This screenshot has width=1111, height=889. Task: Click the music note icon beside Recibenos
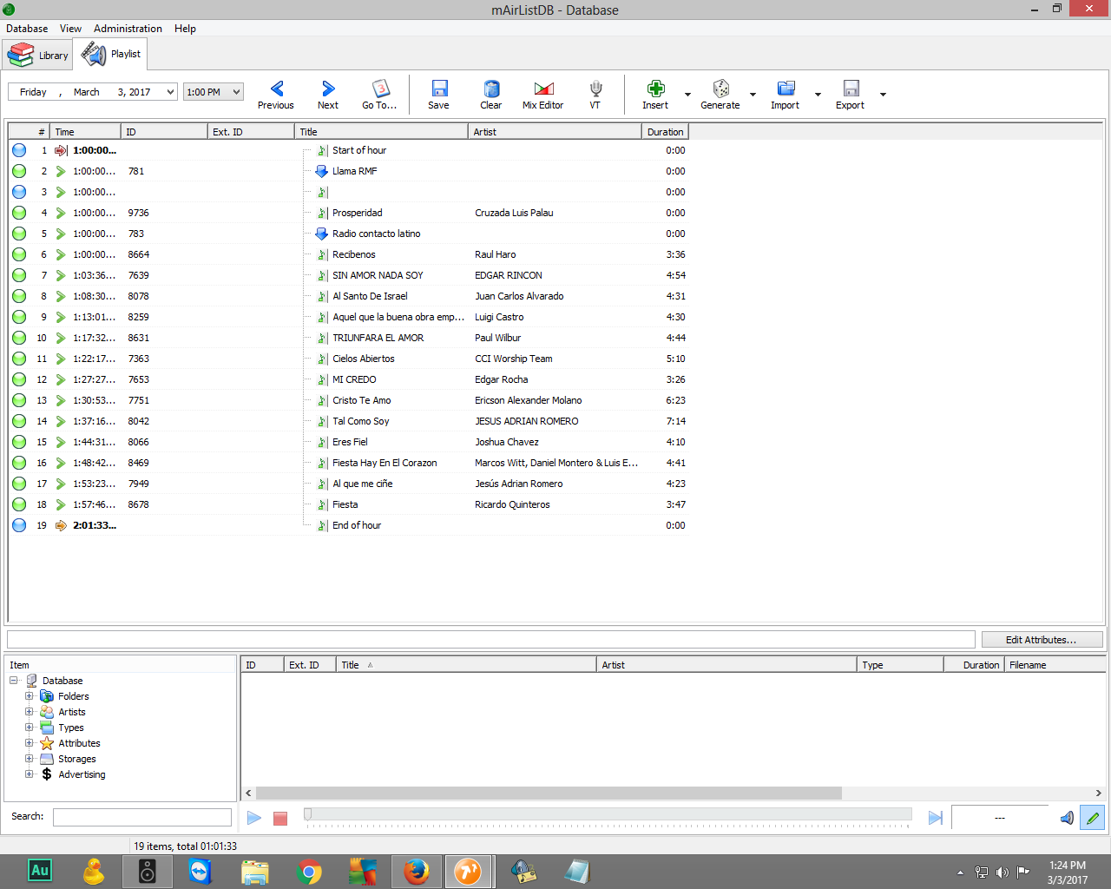point(322,254)
